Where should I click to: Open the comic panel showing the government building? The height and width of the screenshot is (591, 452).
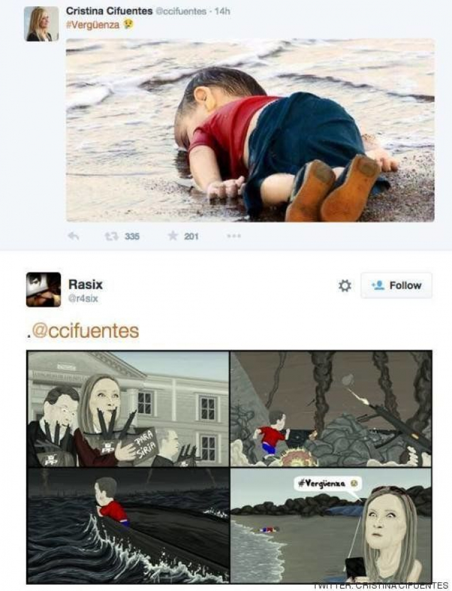click(128, 409)
